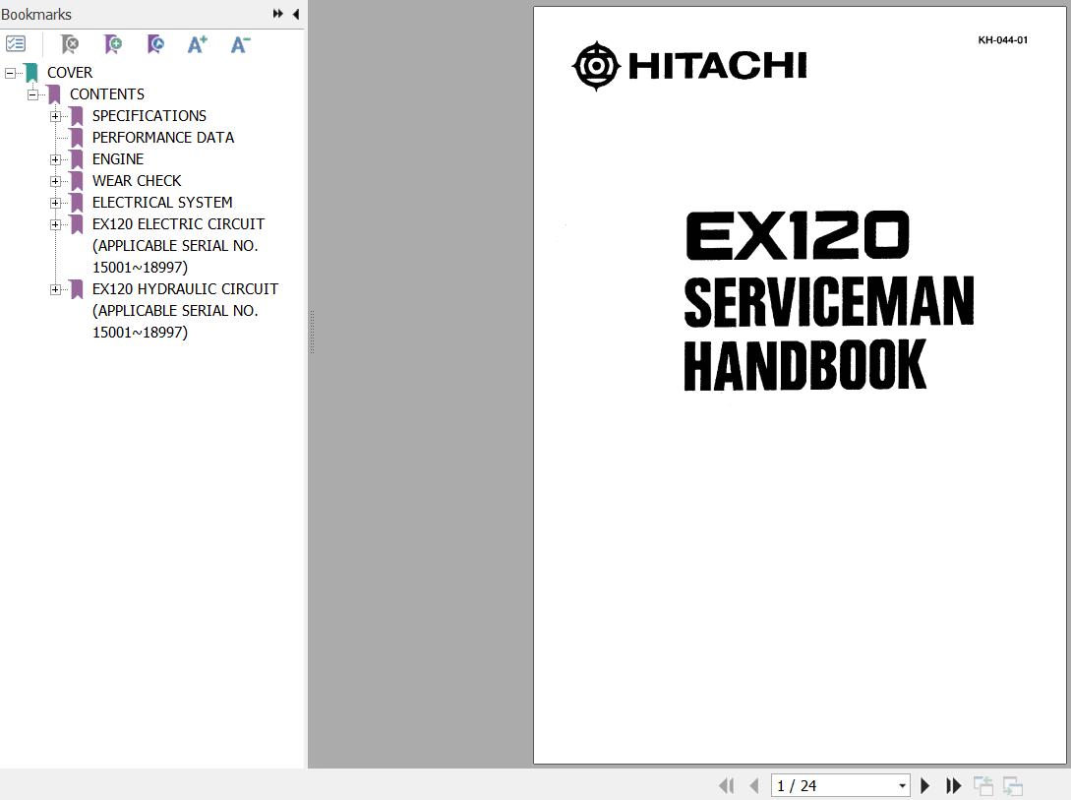
Task: Click the teal bookmark icon beside COVER
Action: click(31, 73)
